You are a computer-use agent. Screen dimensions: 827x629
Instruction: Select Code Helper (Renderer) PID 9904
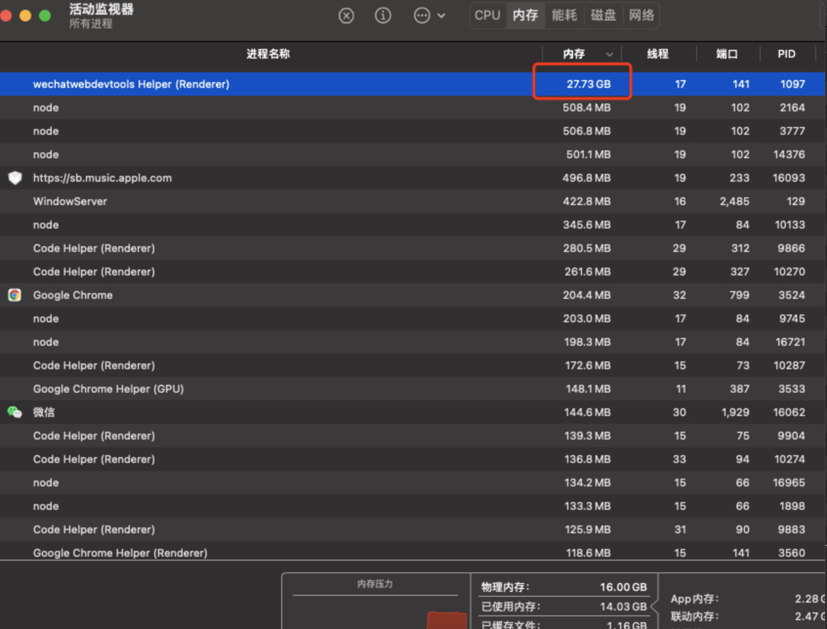click(x=413, y=436)
